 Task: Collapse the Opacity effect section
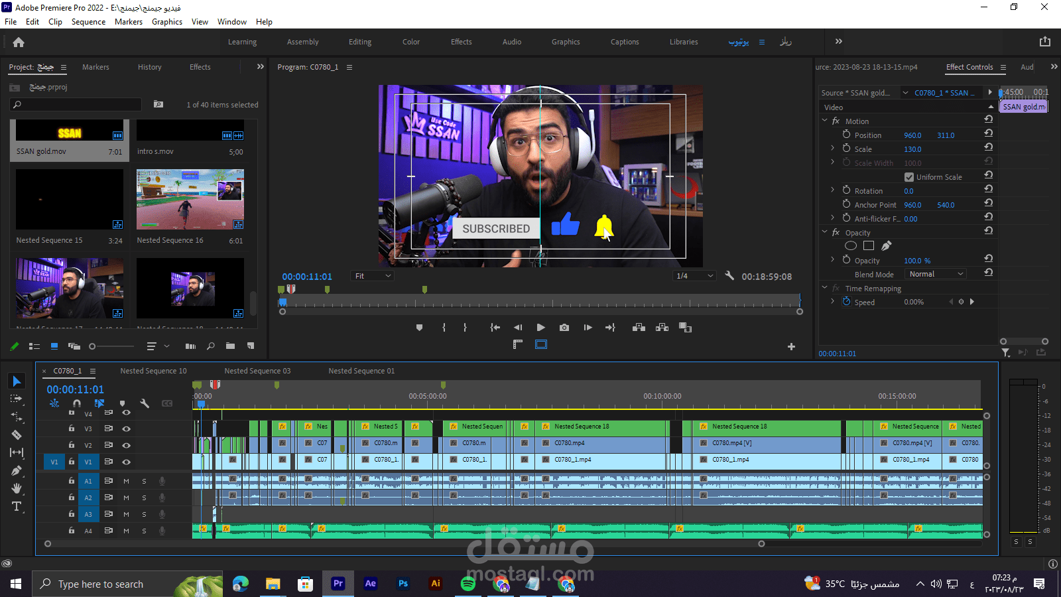point(825,232)
